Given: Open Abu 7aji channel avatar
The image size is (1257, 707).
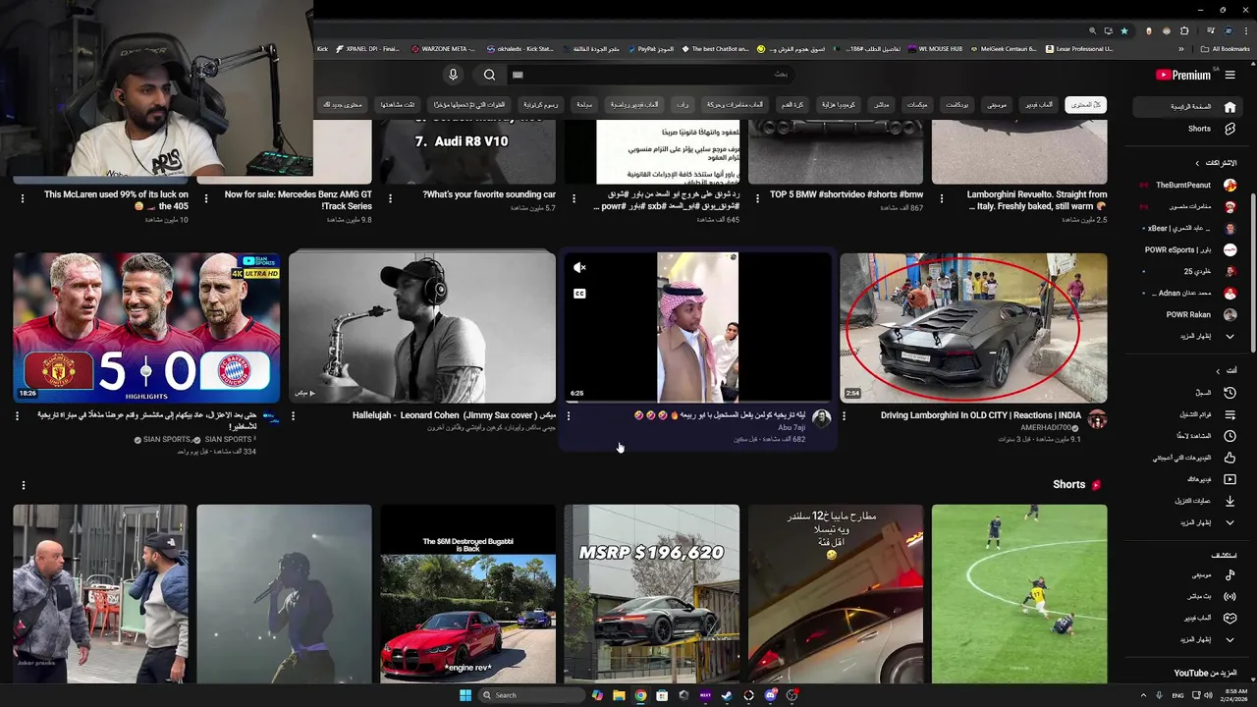Looking at the screenshot, I should (821, 419).
